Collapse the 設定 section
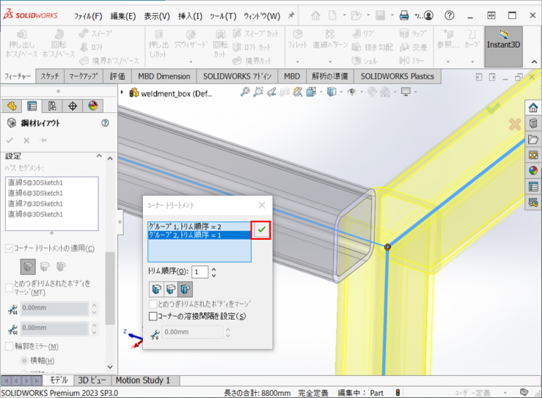This screenshot has width=542, height=398. pos(100,156)
